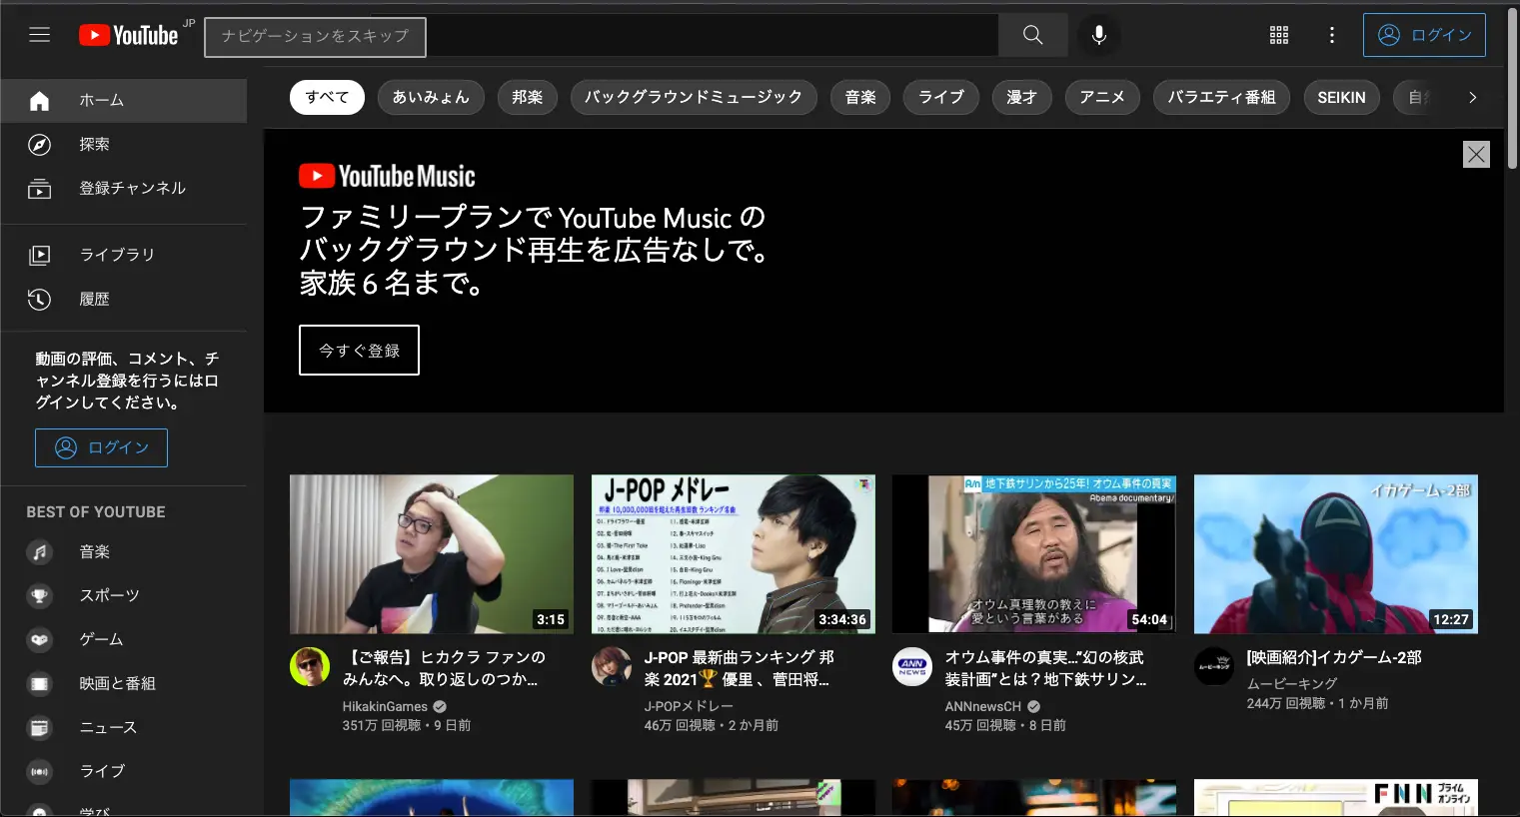
Task: Select the アニメ filter chip
Action: click(x=1102, y=97)
